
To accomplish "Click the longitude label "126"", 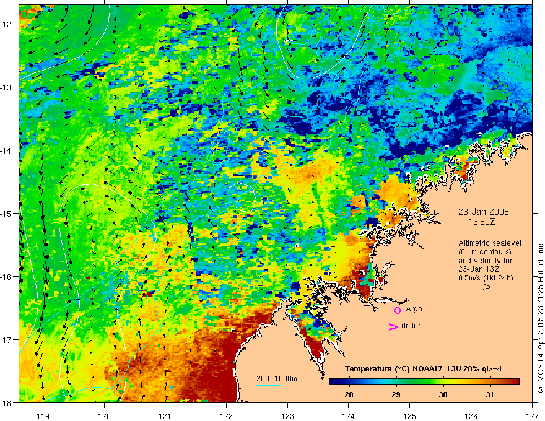I will [x=471, y=416].
